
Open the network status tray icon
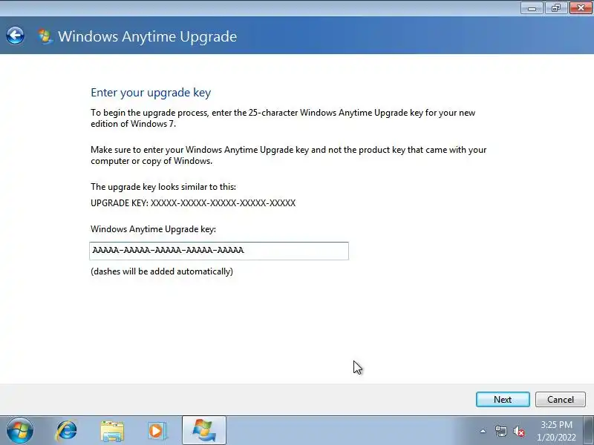pyautogui.click(x=500, y=431)
